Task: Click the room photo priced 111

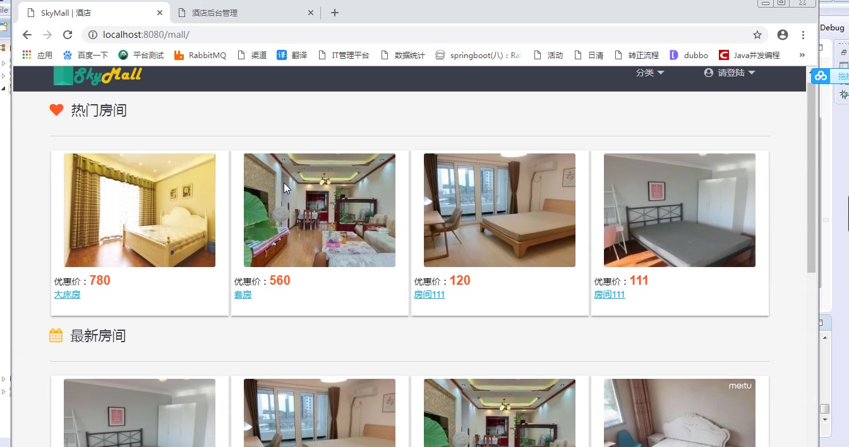Action: click(x=680, y=210)
